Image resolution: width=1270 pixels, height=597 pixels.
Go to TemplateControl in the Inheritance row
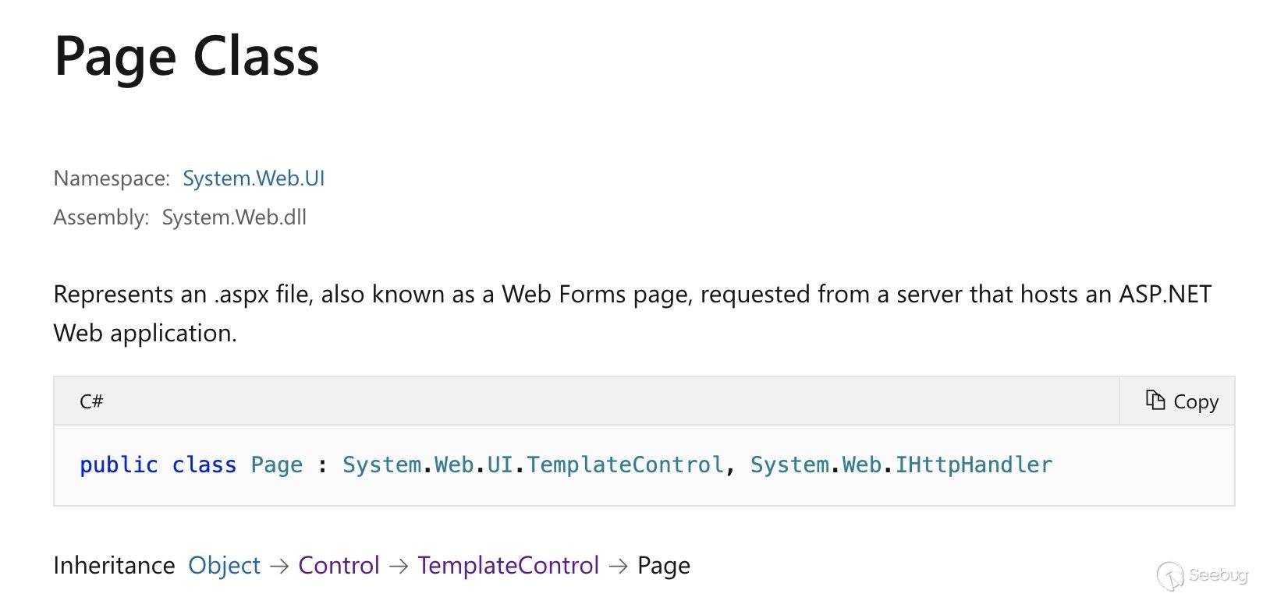click(x=508, y=565)
